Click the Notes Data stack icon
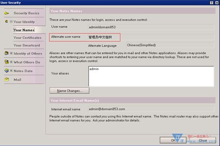 tap(6, 71)
